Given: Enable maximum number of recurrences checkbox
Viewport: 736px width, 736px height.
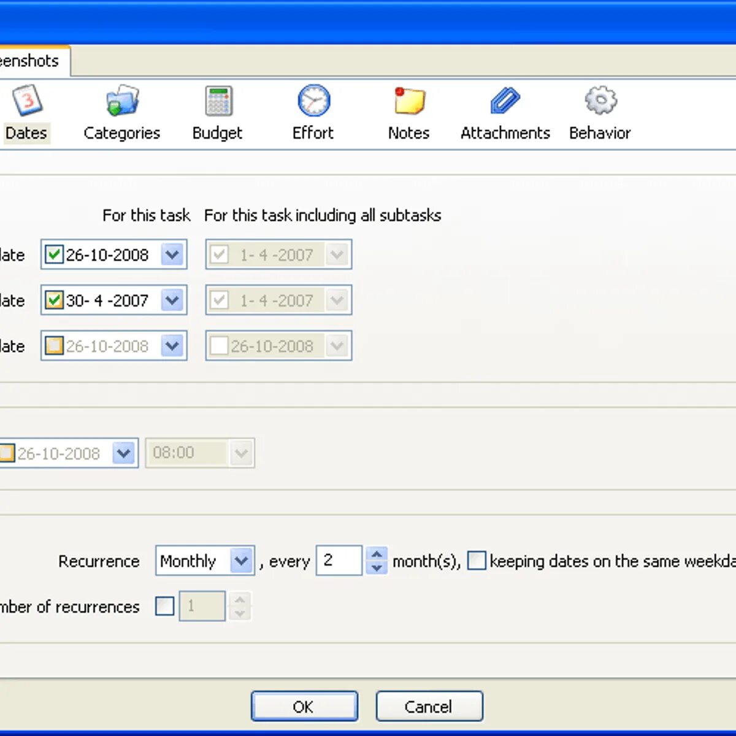Looking at the screenshot, I should pos(164,606).
